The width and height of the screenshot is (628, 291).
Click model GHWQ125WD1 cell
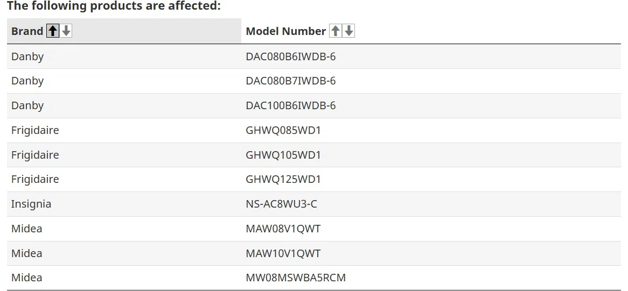(283, 179)
